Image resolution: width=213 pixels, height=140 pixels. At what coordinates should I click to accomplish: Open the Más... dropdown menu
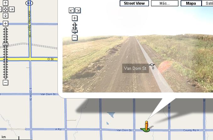pos(165,3)
